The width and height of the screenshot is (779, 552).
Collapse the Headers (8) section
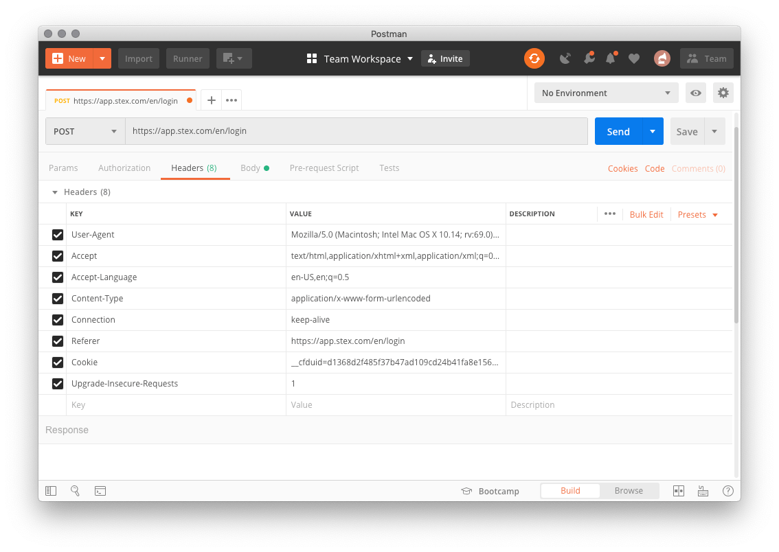click(55, 192)
